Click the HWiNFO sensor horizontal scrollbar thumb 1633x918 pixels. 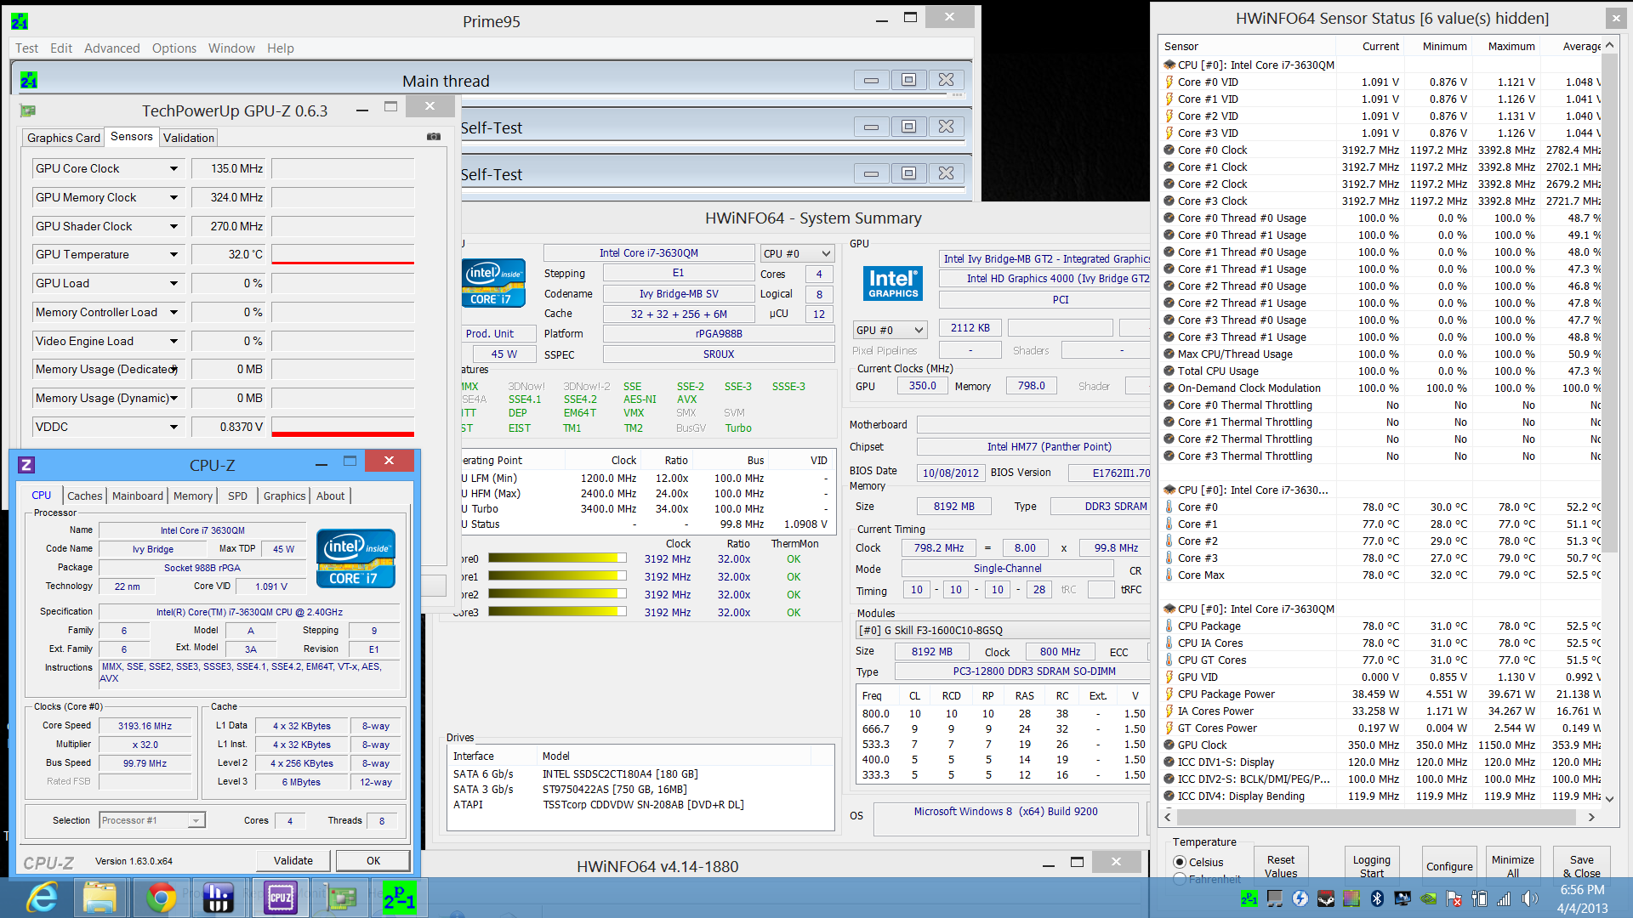[x=1374, y=817]
